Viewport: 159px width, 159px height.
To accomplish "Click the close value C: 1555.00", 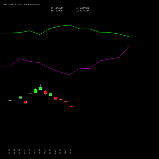I will [x=57, y=8].
